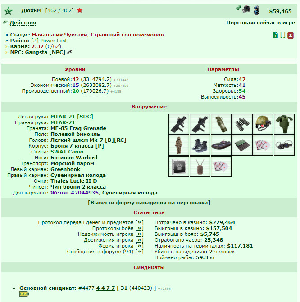The image size is (300, 302).
Task: Click combat experience value 3314794.2
Action: 96,79
